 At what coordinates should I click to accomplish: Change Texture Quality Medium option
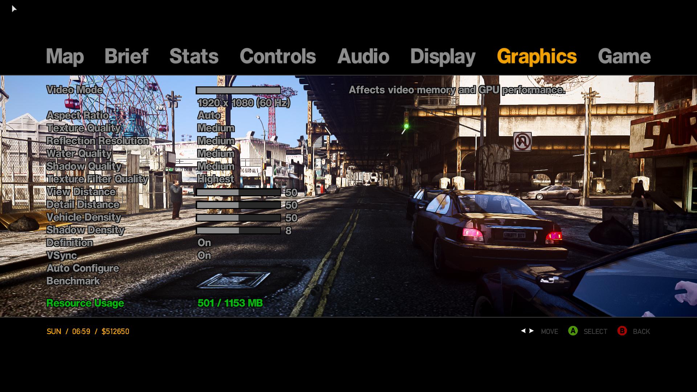216,128
